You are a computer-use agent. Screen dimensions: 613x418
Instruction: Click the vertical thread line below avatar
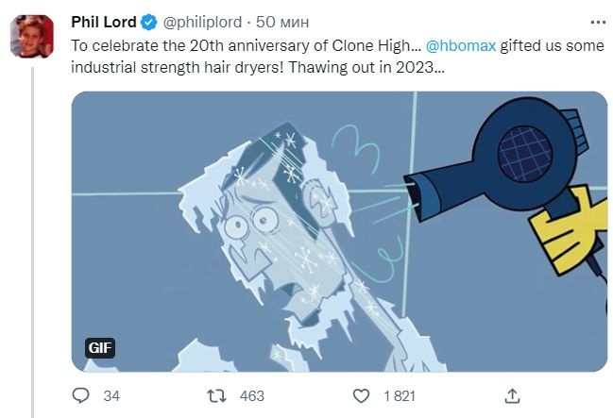pyautogui.click(x=33, y=236)
